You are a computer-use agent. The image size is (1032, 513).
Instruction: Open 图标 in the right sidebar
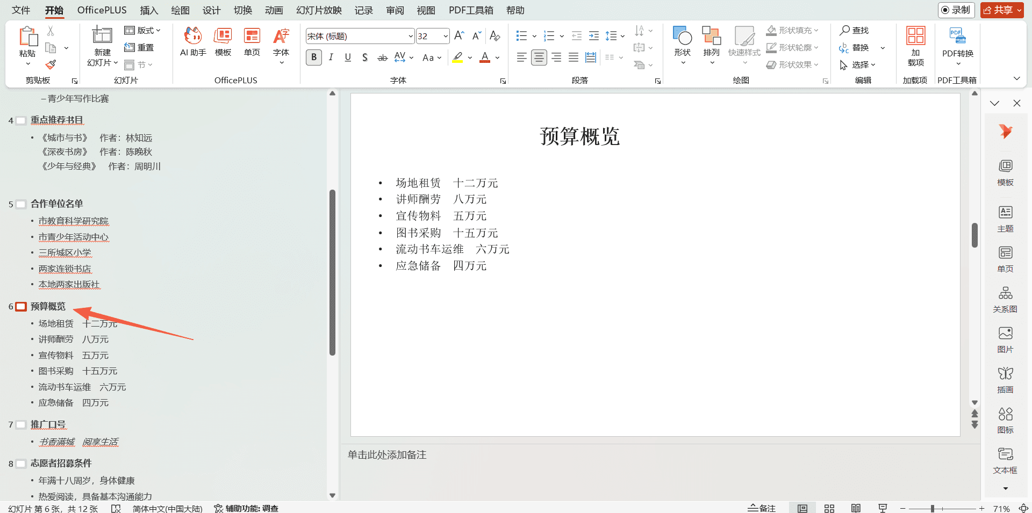pos(1005,420)
